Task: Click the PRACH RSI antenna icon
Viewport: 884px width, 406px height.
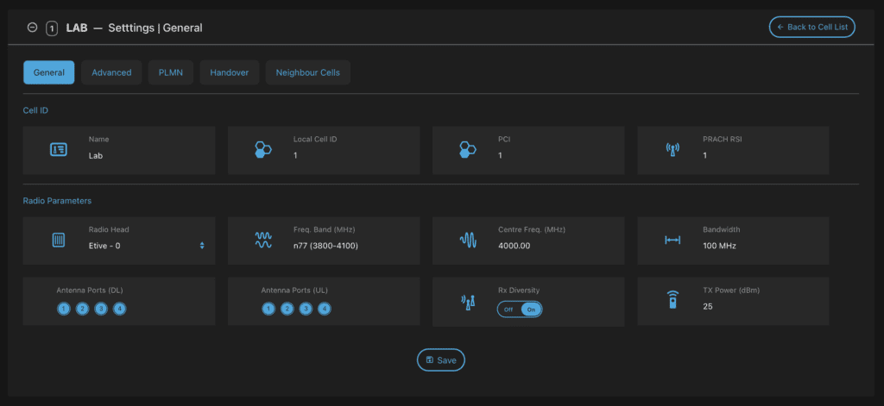Action: pos(672,150)
